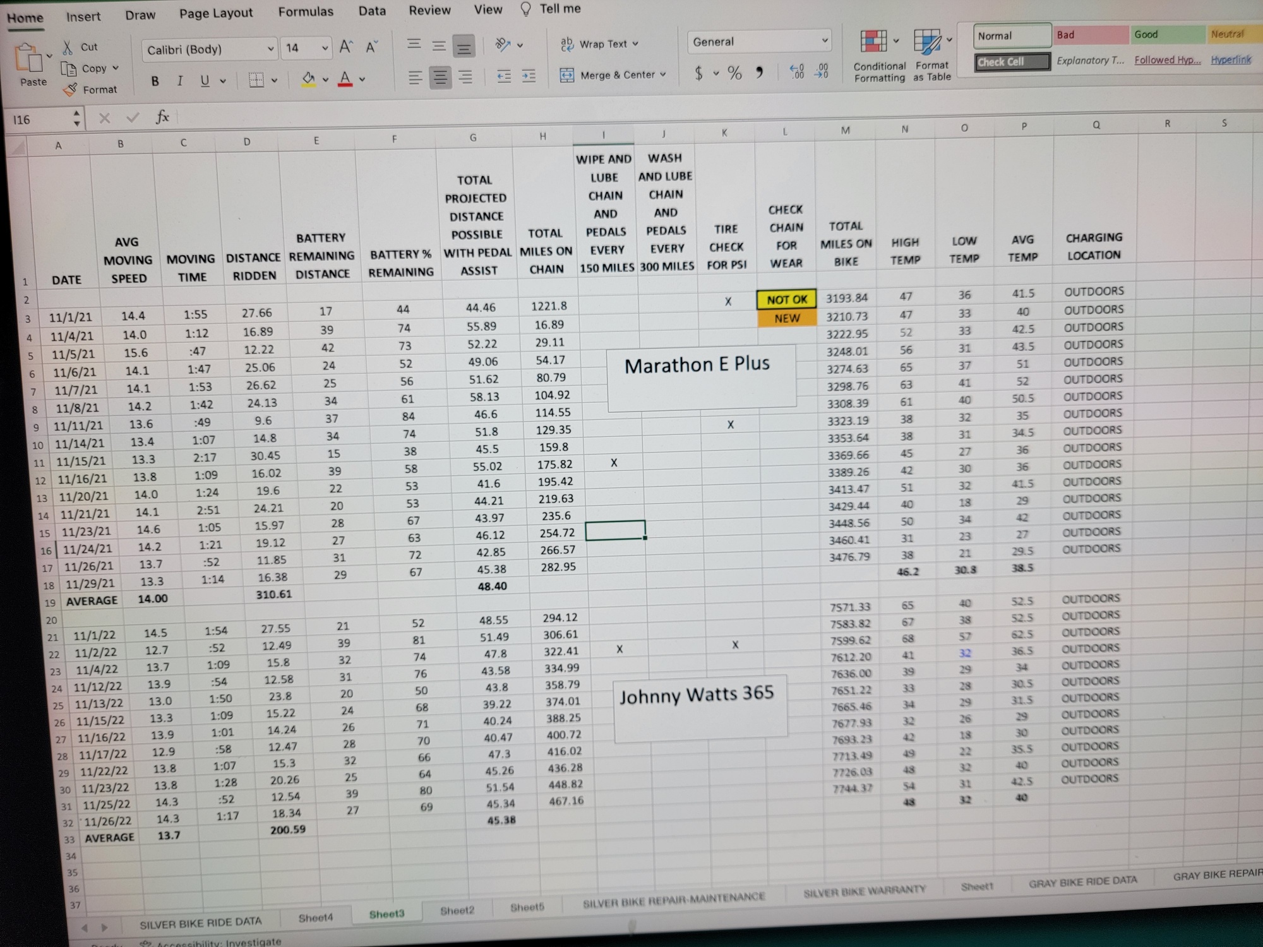Screen dimensions: 1263x947
Task: Switch to SILVER BIKE RIDE DATA sheet tab
Action: pyautogui.click(x=200, y=922)
